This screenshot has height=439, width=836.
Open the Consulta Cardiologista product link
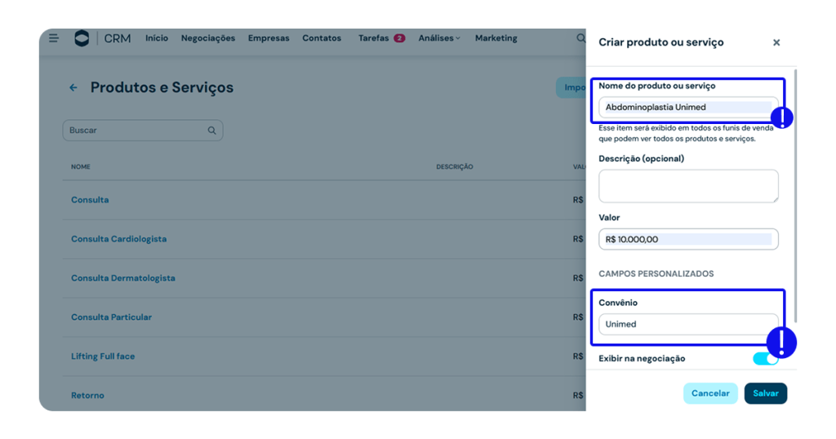[118, 239]
